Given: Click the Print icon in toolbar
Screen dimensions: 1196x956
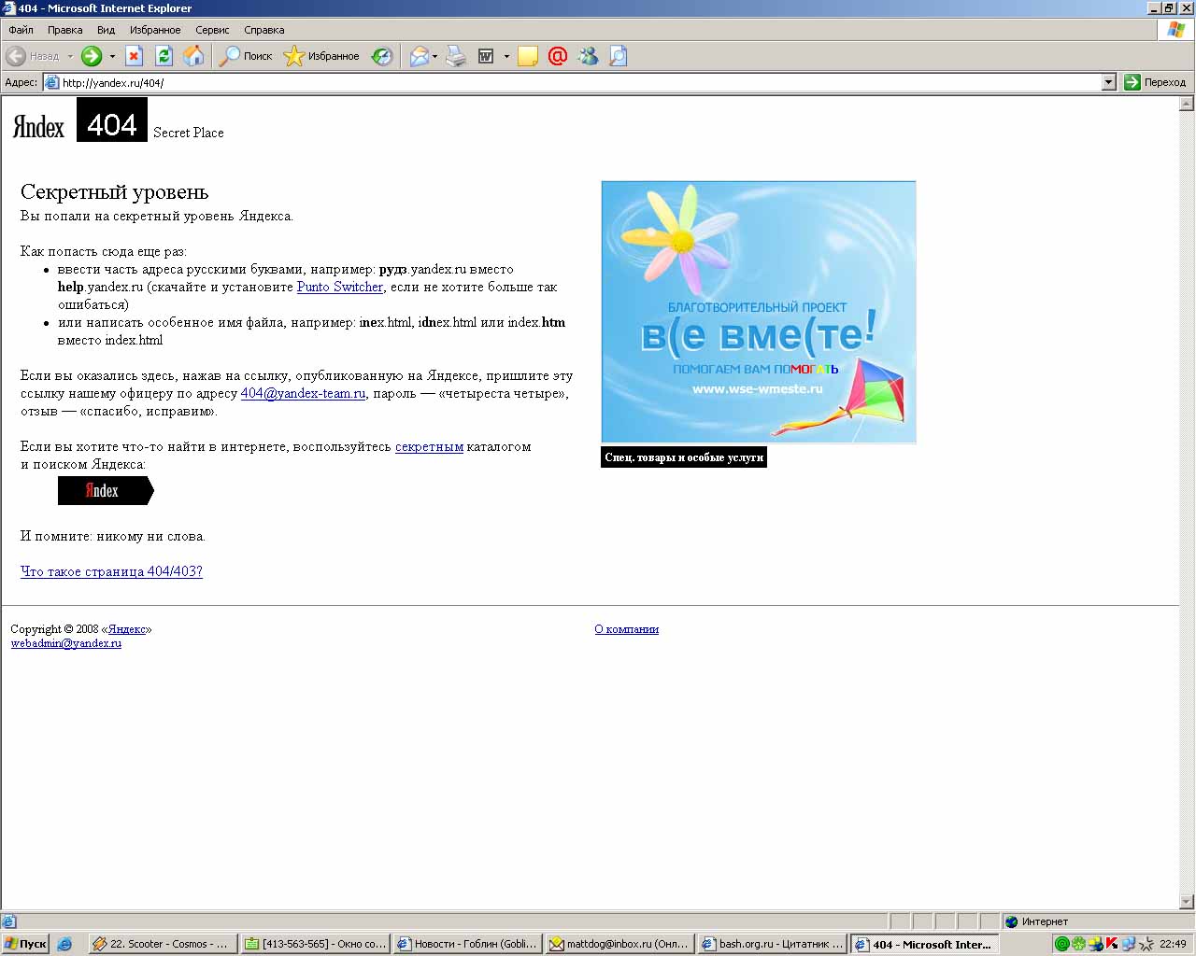Looking at the screenshot, I should (x=455, y=56).
